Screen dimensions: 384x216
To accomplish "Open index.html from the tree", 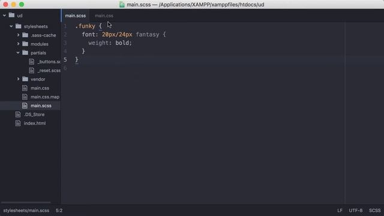I will coord(35,124).
